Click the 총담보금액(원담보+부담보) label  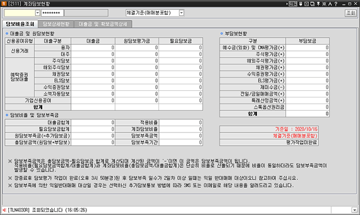(x=38, y=142)
